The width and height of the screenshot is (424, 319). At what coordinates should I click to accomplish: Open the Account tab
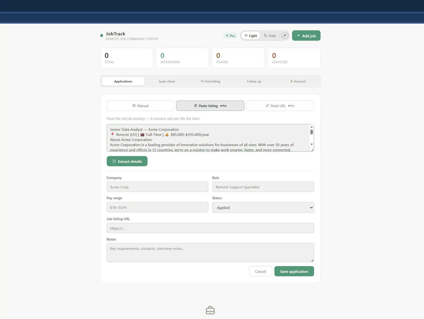298,81
